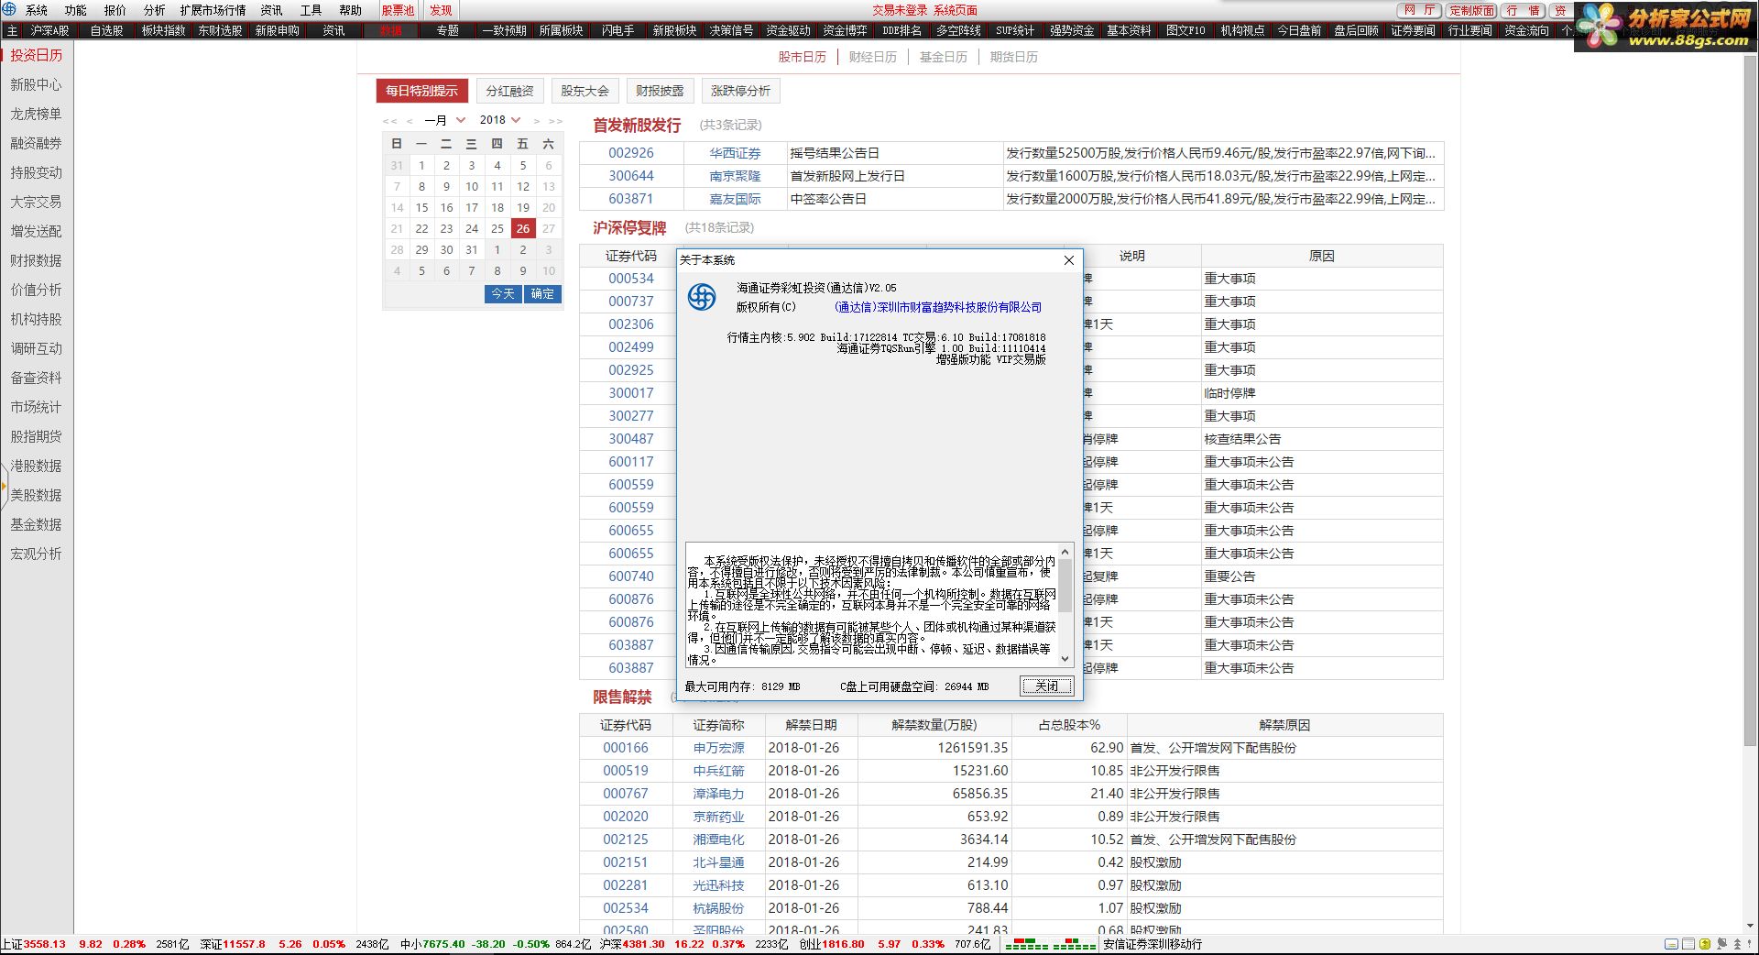Switch to the 基金日历 calendar tab
The image size is (1759, 955).
point(944,57)
